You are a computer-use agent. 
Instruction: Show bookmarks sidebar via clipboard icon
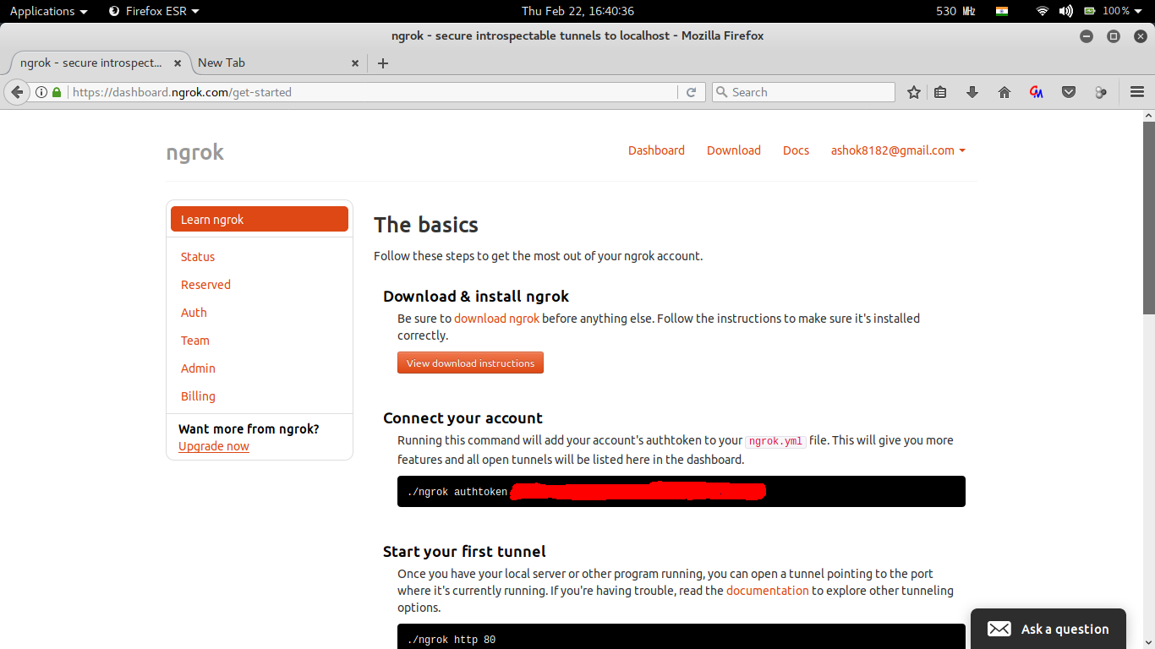click(x=940, y=91)
